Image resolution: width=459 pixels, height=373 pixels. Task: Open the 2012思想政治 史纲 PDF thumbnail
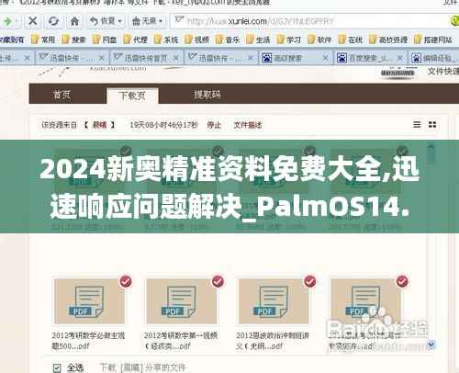(x=274, y=301)
